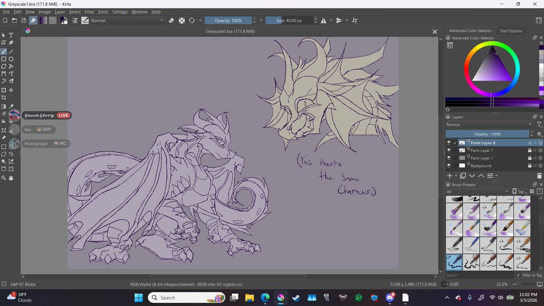Expand vertical mirror options arrow

347,20
